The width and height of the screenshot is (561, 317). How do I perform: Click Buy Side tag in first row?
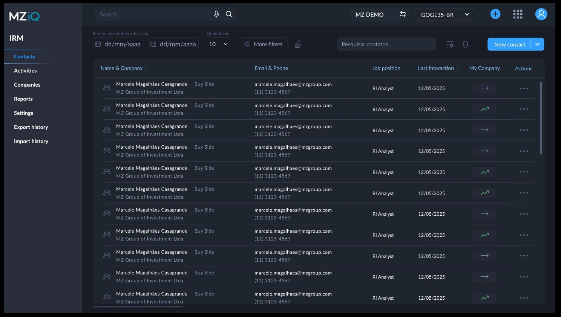(x=204, y=84)
